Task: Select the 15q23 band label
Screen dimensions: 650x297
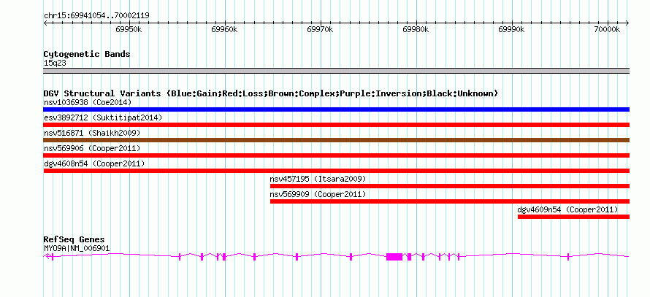Action: pyautogui.click(x=55, y=63)
